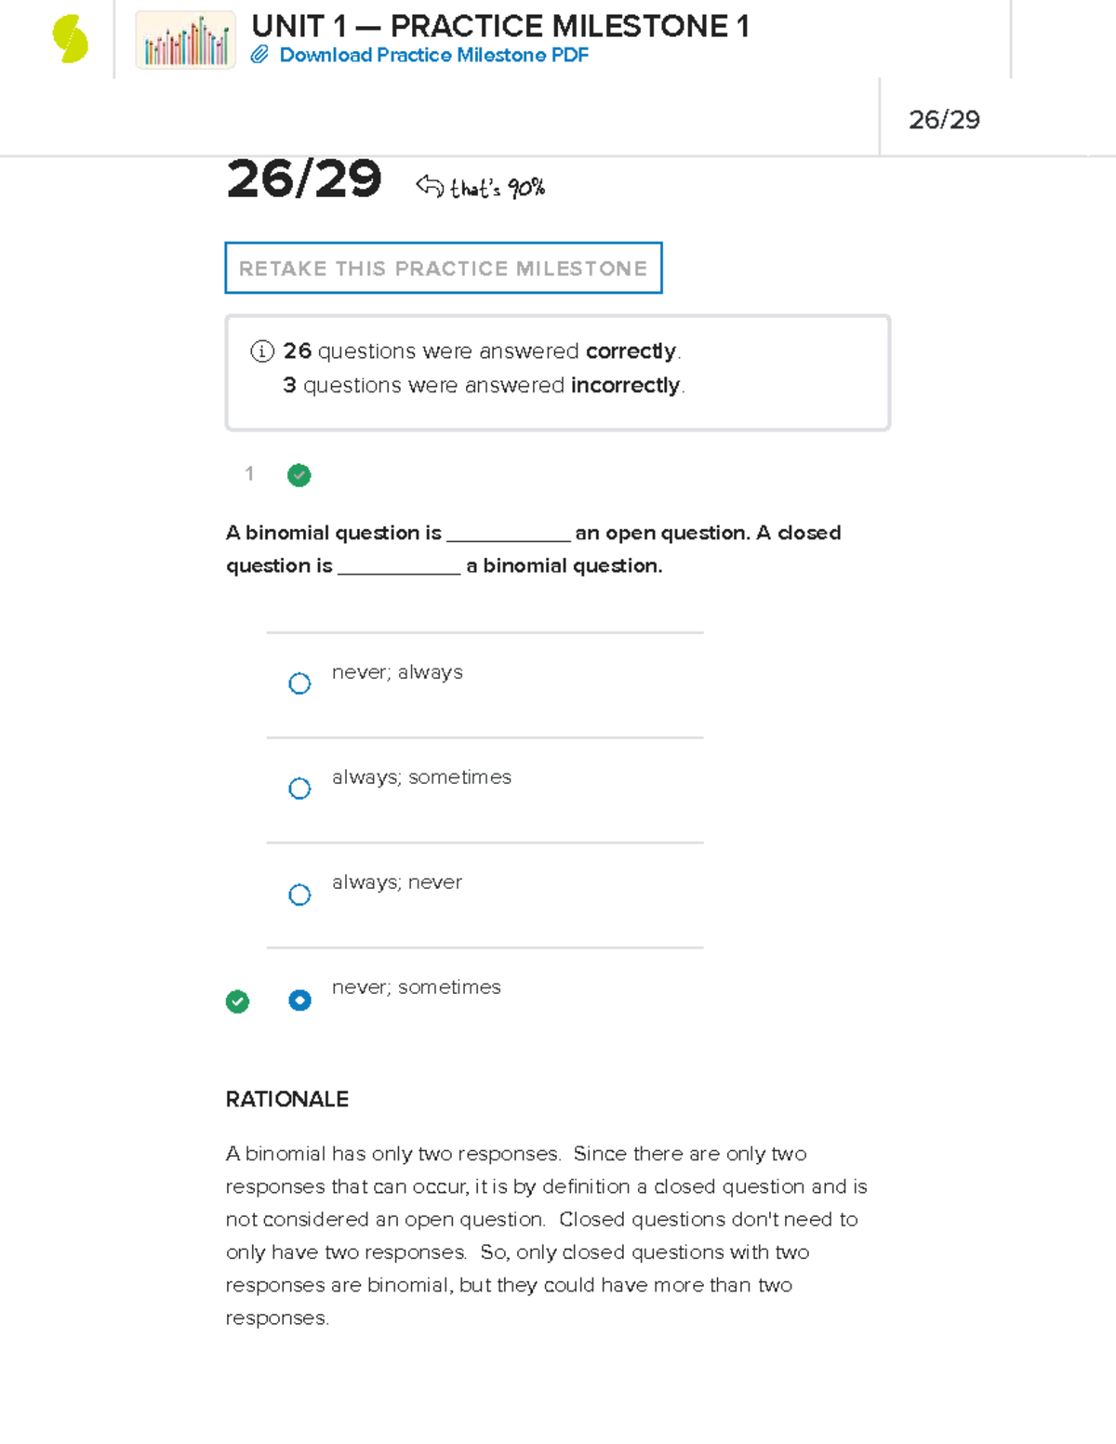Image resolution: width=1116 pixels, height=1444 pixels.
Task: Click the info icon beside 26 questions
Action: click(x=262, y=351)
